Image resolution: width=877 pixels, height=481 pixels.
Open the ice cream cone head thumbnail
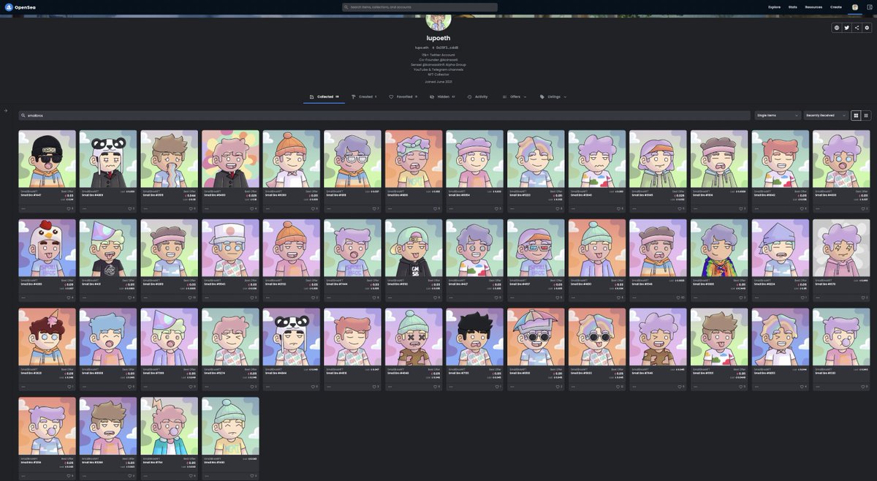(48, 336)
